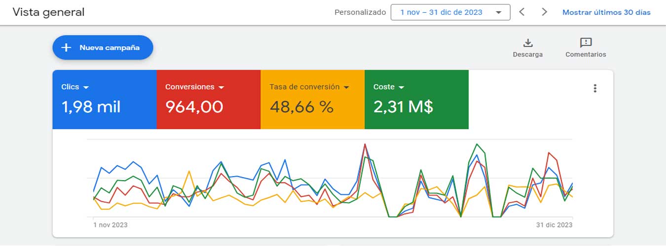Expand the Coste metric dropdown
Viewport: 666px width, 246px height.
401,87
